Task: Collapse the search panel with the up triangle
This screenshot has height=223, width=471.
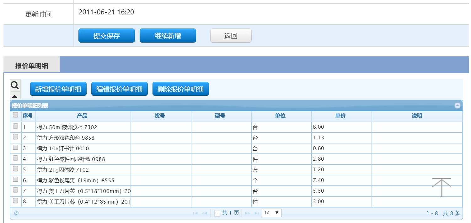Action: click(x=15, y=96)
